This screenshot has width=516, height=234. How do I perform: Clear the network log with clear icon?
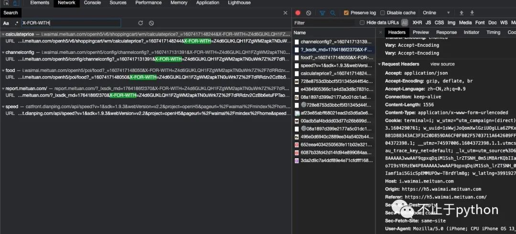pos(309,13)
